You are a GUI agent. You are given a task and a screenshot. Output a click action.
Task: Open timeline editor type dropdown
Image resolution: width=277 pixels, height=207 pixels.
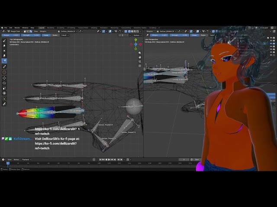pos(3,160)
